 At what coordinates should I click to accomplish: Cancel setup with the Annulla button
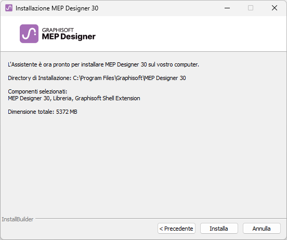(262, 228)
